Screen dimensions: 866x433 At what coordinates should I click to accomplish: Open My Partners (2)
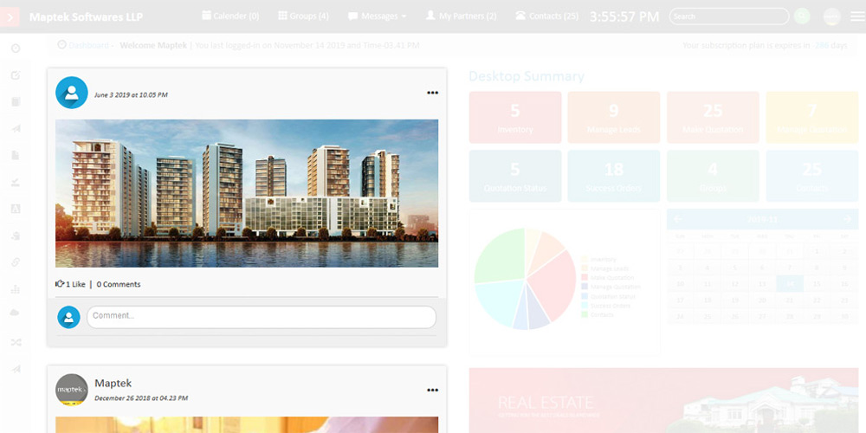tap(461, 16)
